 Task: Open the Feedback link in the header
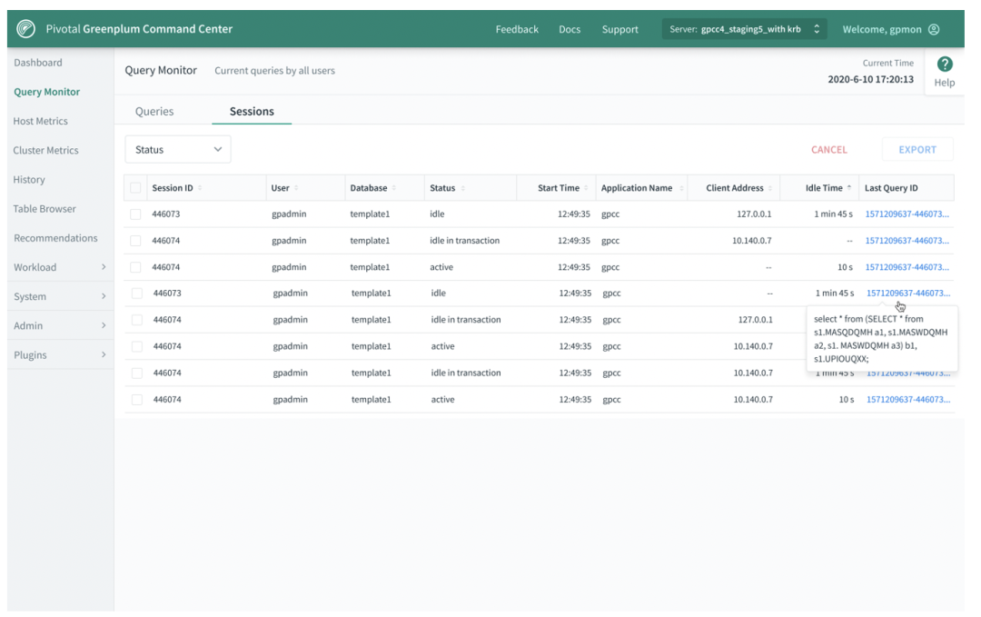(517, 29)
